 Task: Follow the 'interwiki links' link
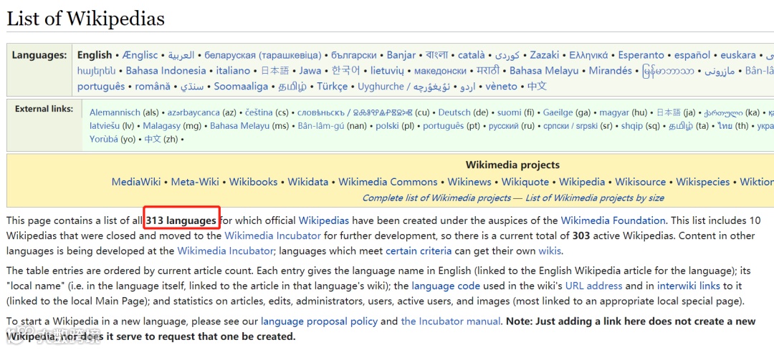(x=689, y=286)
